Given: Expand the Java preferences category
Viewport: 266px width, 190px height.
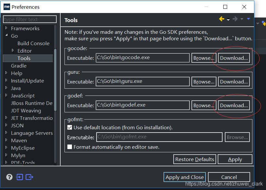Looking at the screenshot, I should (x=6, y=88).
